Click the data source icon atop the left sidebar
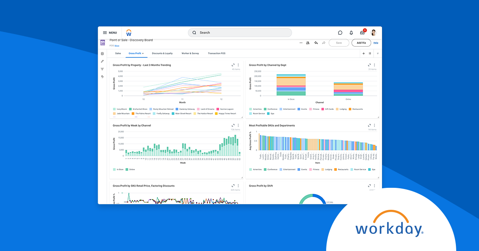Viewport: 479px width, 251px height. point(102,54)
